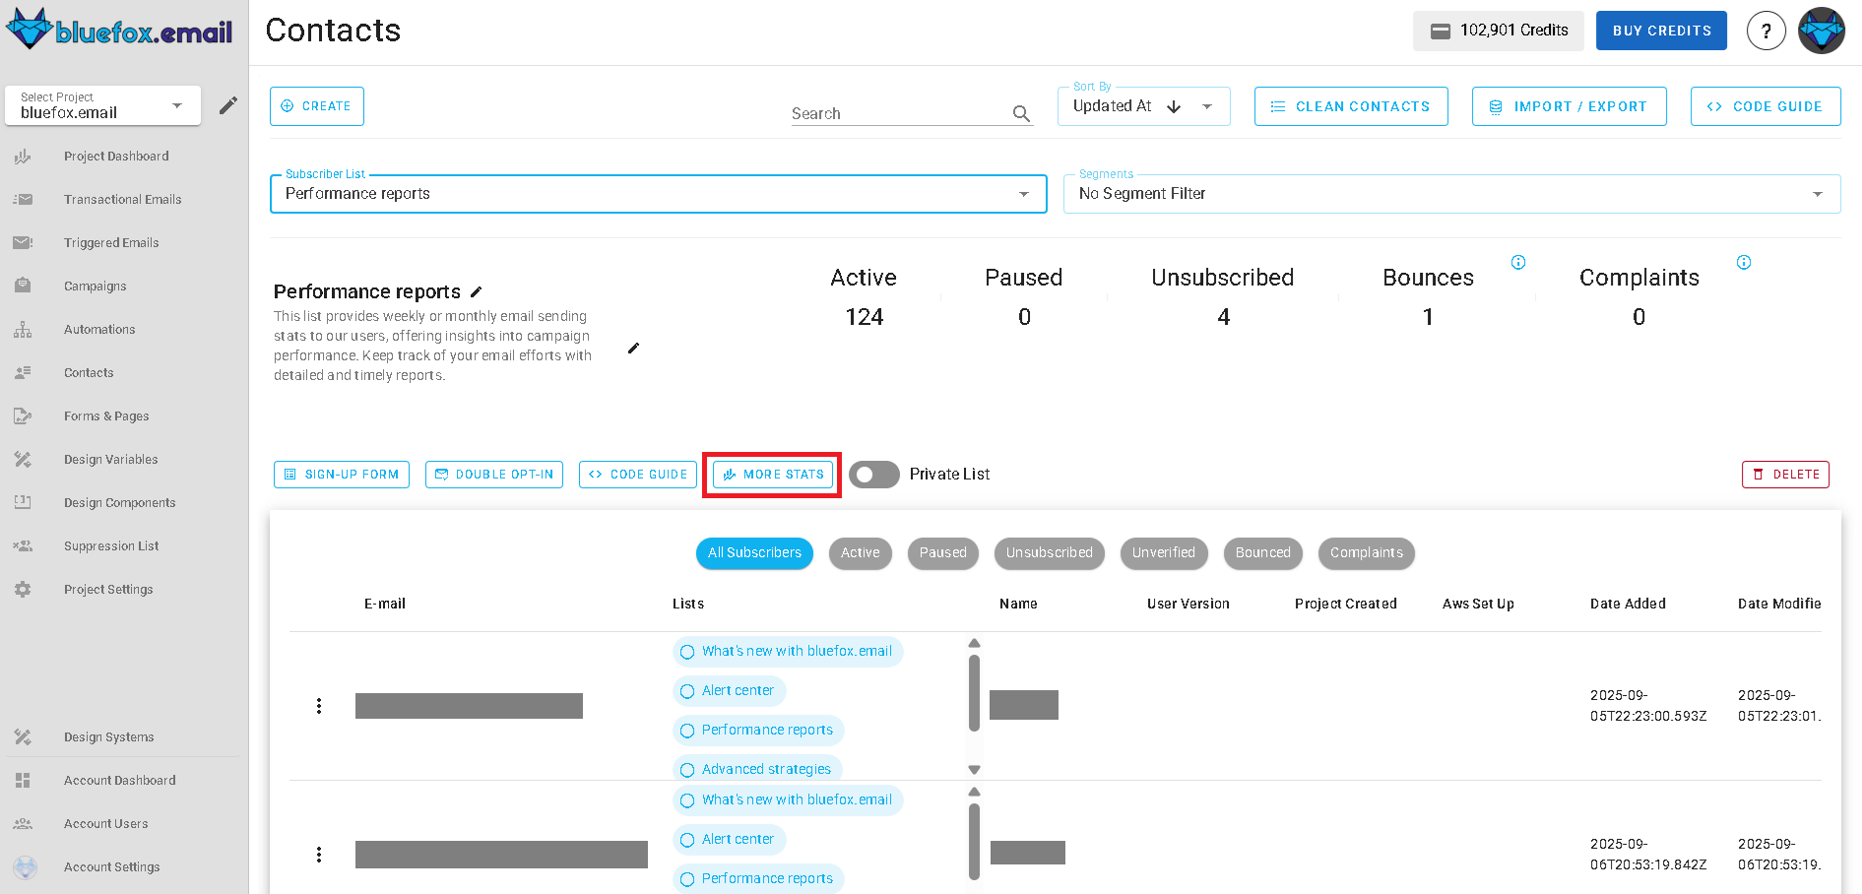
Task: Expand the Segments filter dropdown
Action: tap(1452, 194)
